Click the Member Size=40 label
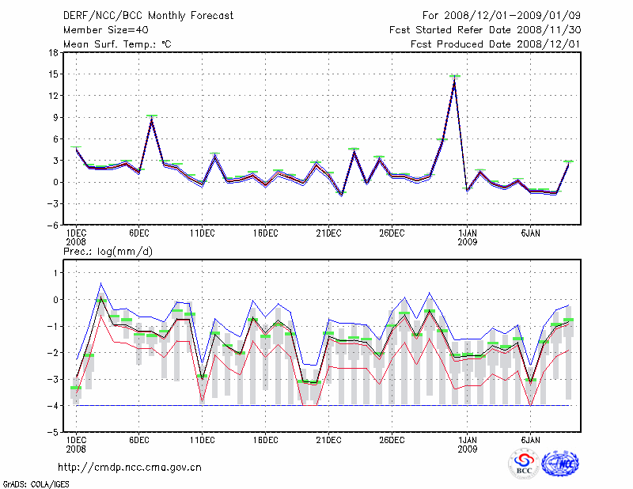This screenshot has width=633, height=489. 100,29
